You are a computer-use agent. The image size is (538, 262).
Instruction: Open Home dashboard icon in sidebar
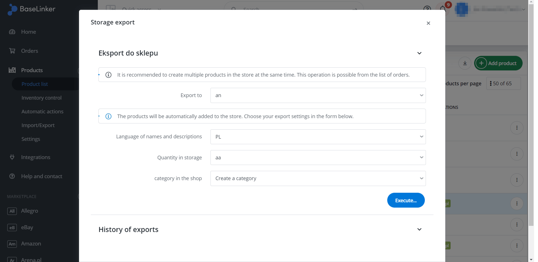(12, 32)
